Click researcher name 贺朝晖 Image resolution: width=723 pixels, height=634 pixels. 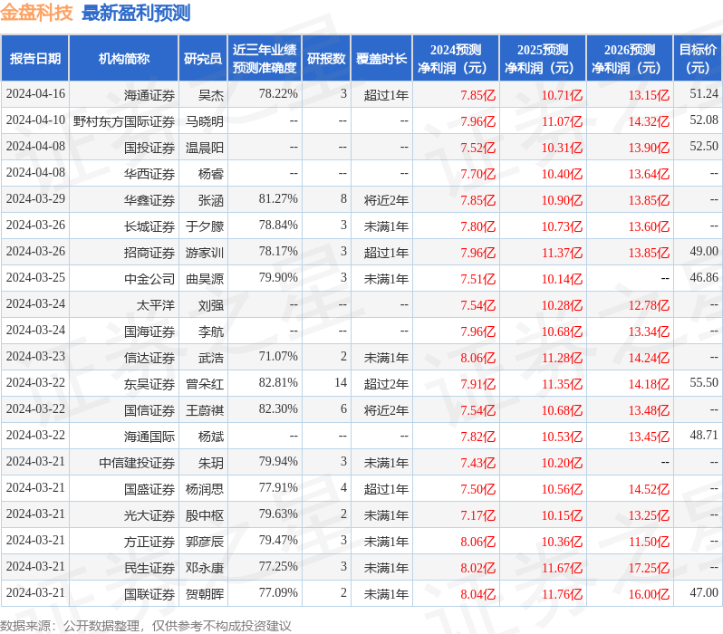(205, 594)
